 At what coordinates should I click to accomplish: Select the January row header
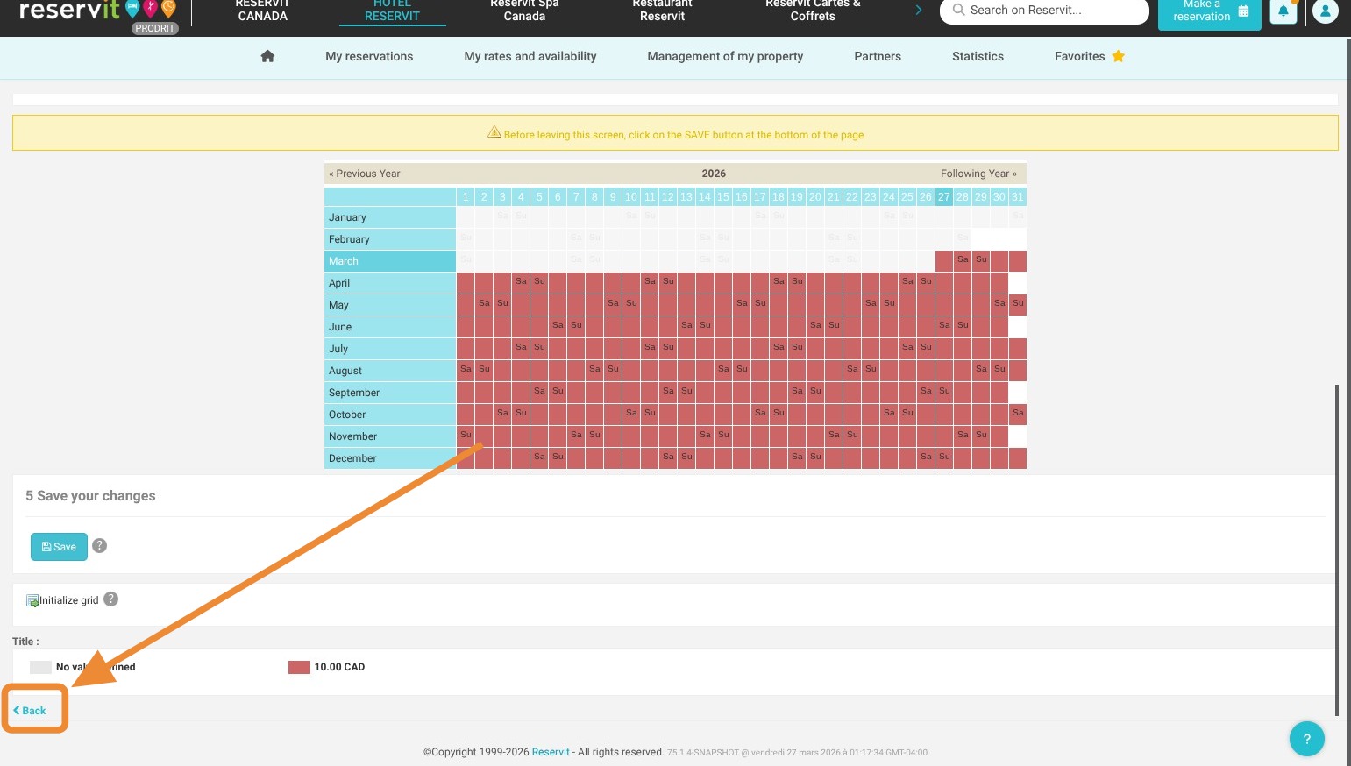390,217
